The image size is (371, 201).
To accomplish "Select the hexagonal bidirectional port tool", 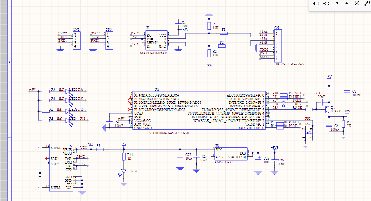I will pos(326,3).
